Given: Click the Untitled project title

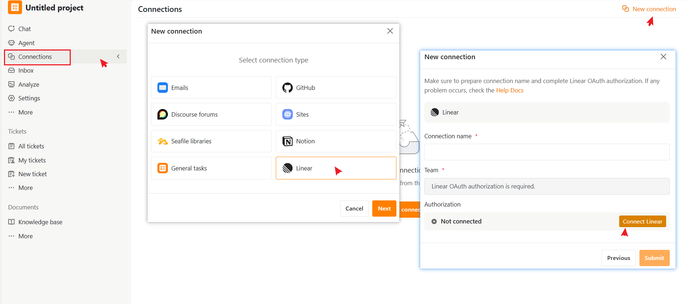Looking at the screenshot, I should click(55, 8).
